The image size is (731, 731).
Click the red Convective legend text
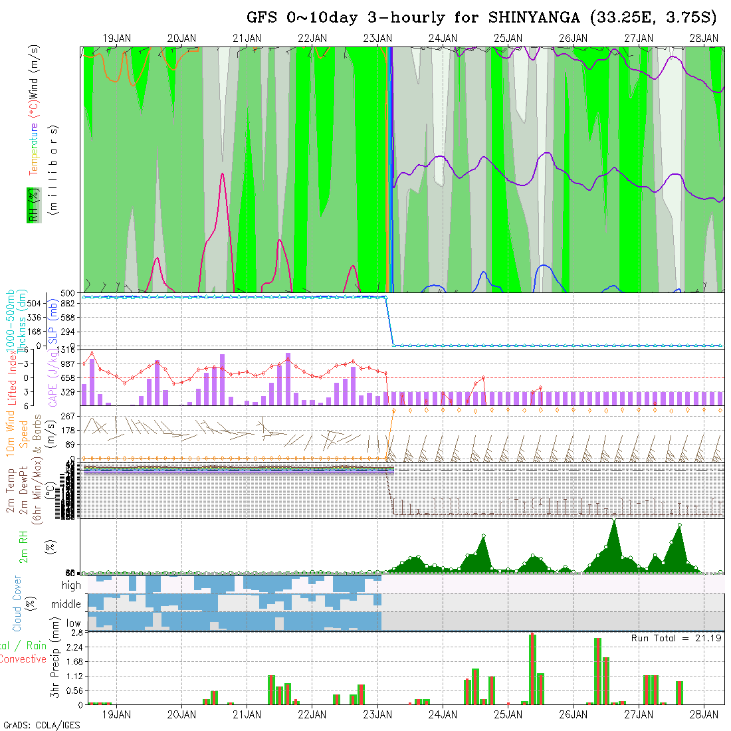23,659
